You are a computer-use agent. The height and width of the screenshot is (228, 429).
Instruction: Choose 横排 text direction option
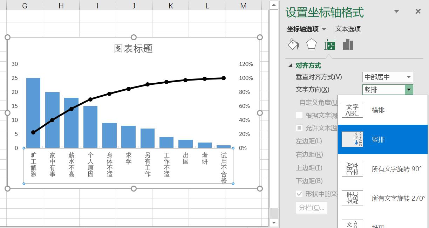pyautogui.click(x=383, y=110)
